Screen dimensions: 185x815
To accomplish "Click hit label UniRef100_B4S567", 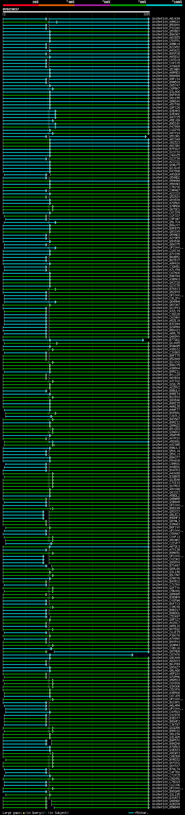I will point(166,419).
